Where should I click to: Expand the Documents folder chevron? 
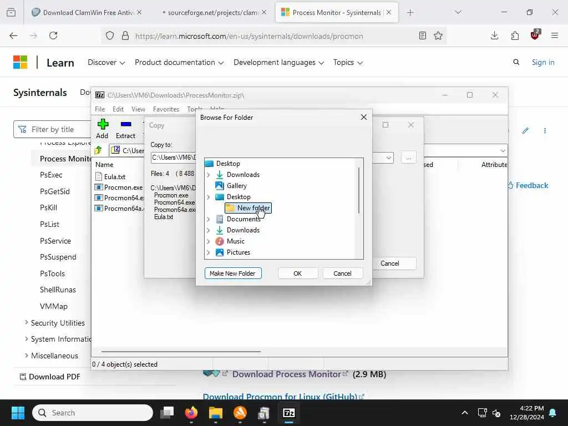209,219
